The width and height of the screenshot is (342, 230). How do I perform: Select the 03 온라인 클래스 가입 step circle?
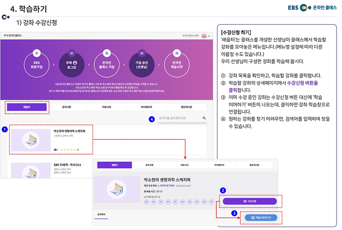pyautogui.click(x=107, y=64)
